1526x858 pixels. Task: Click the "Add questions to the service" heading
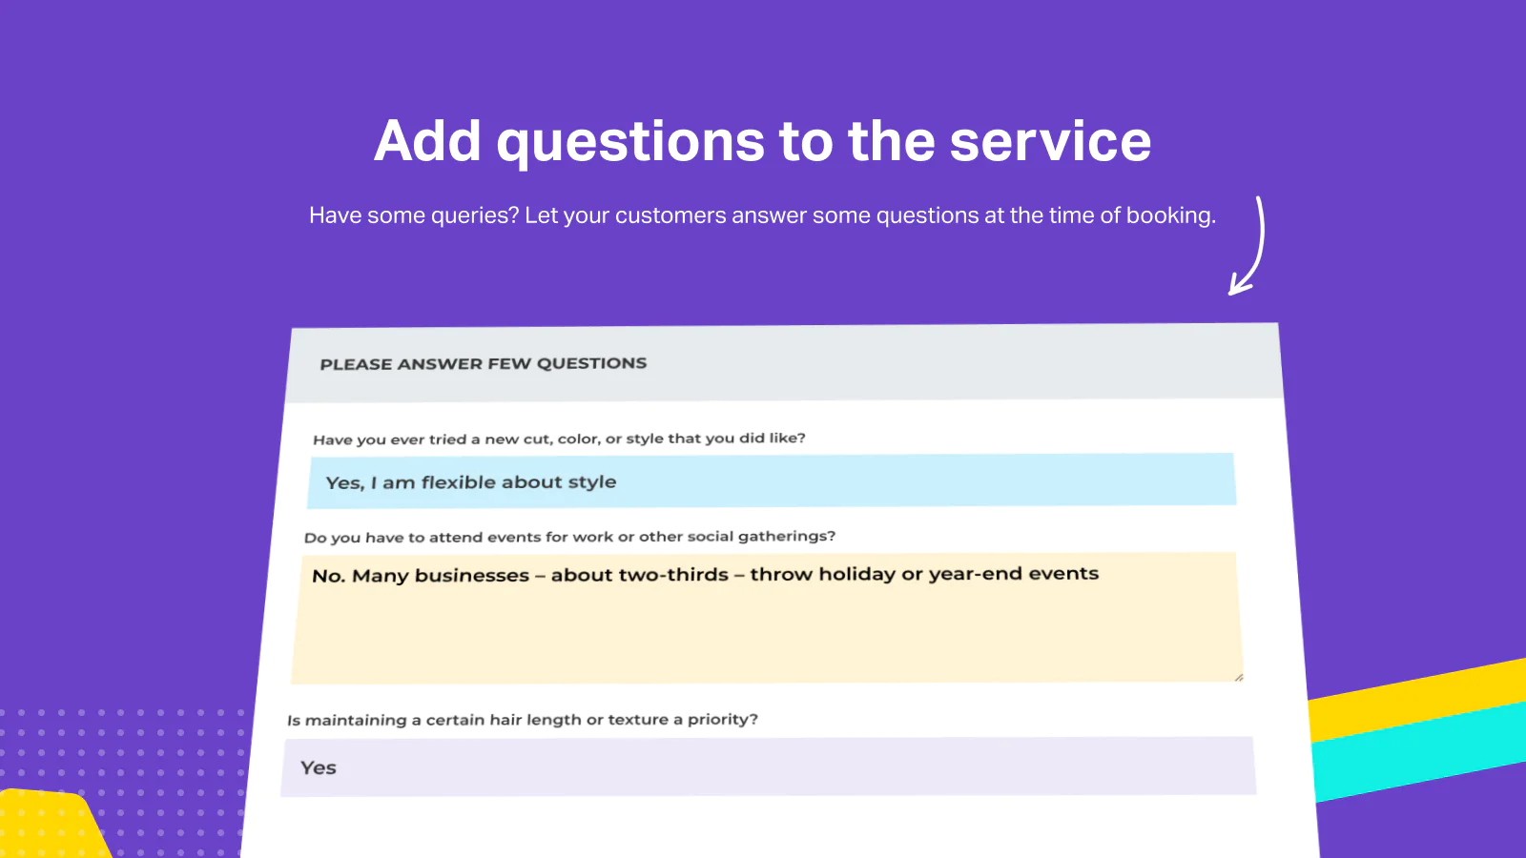coord(762,141)
